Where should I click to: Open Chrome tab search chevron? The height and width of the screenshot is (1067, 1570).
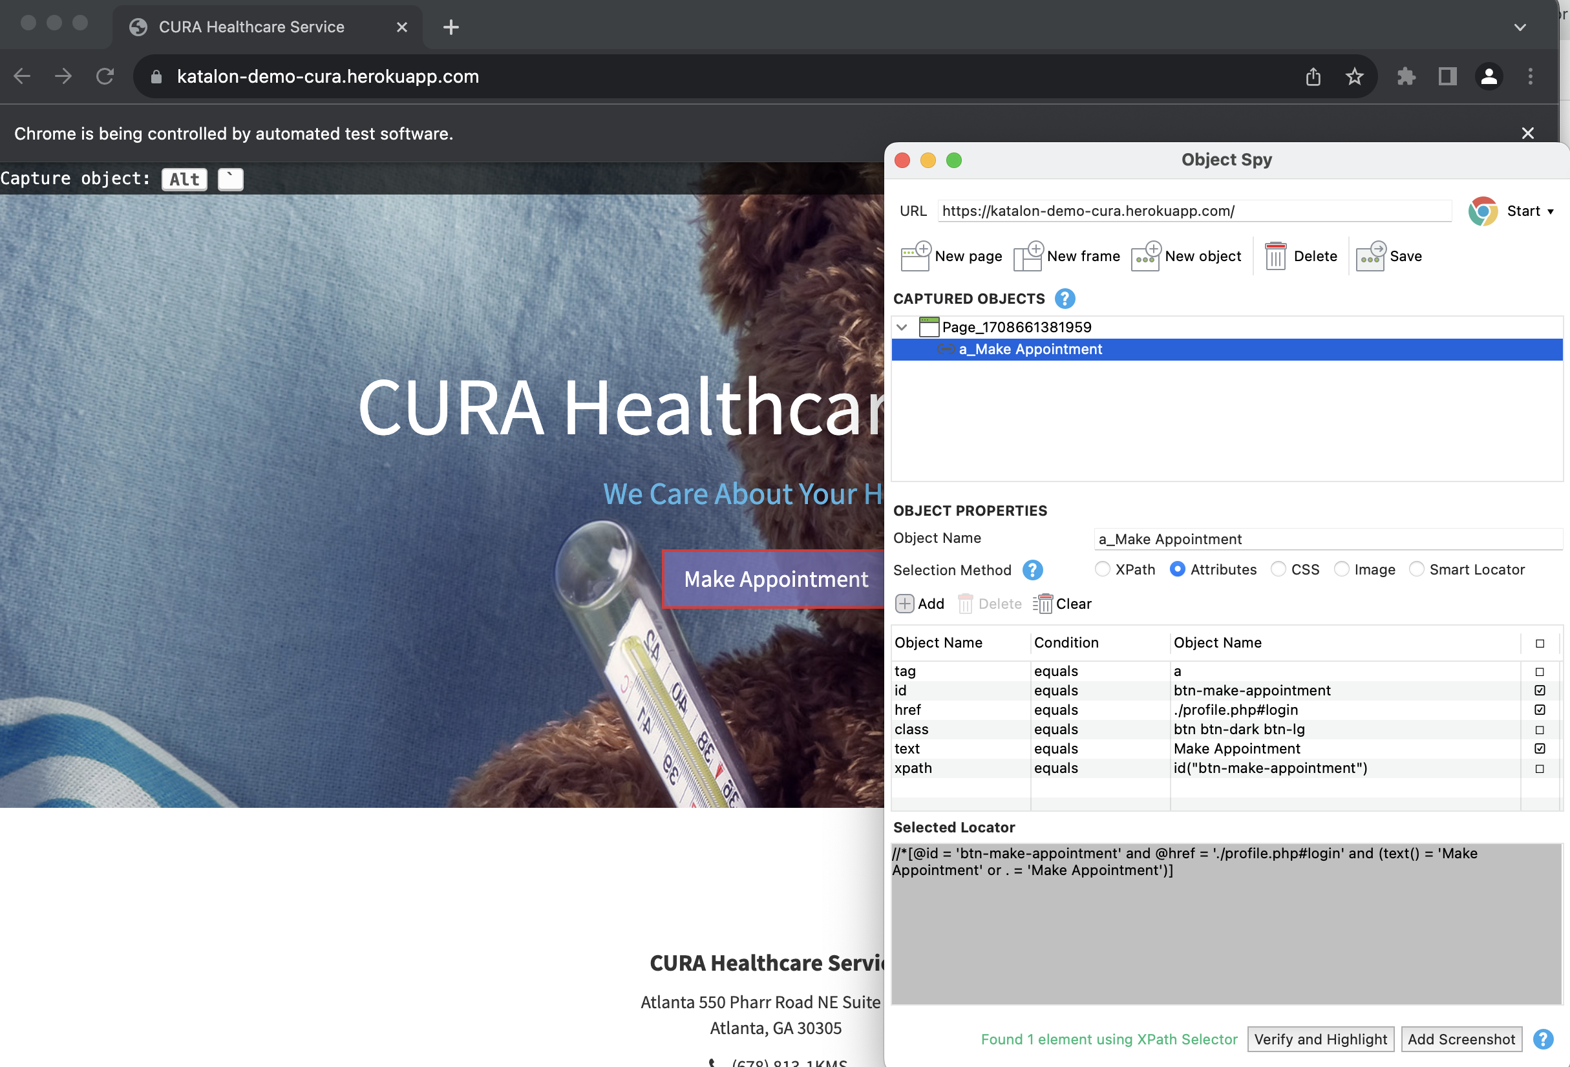coord(1520,27)
